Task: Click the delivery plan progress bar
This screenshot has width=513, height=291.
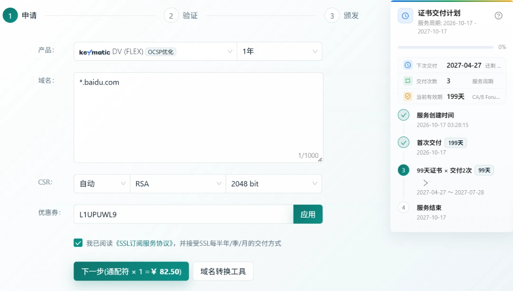Action: tap(446, 48)
